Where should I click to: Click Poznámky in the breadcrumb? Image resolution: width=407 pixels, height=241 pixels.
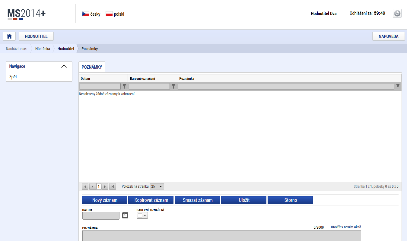(90, 49)
